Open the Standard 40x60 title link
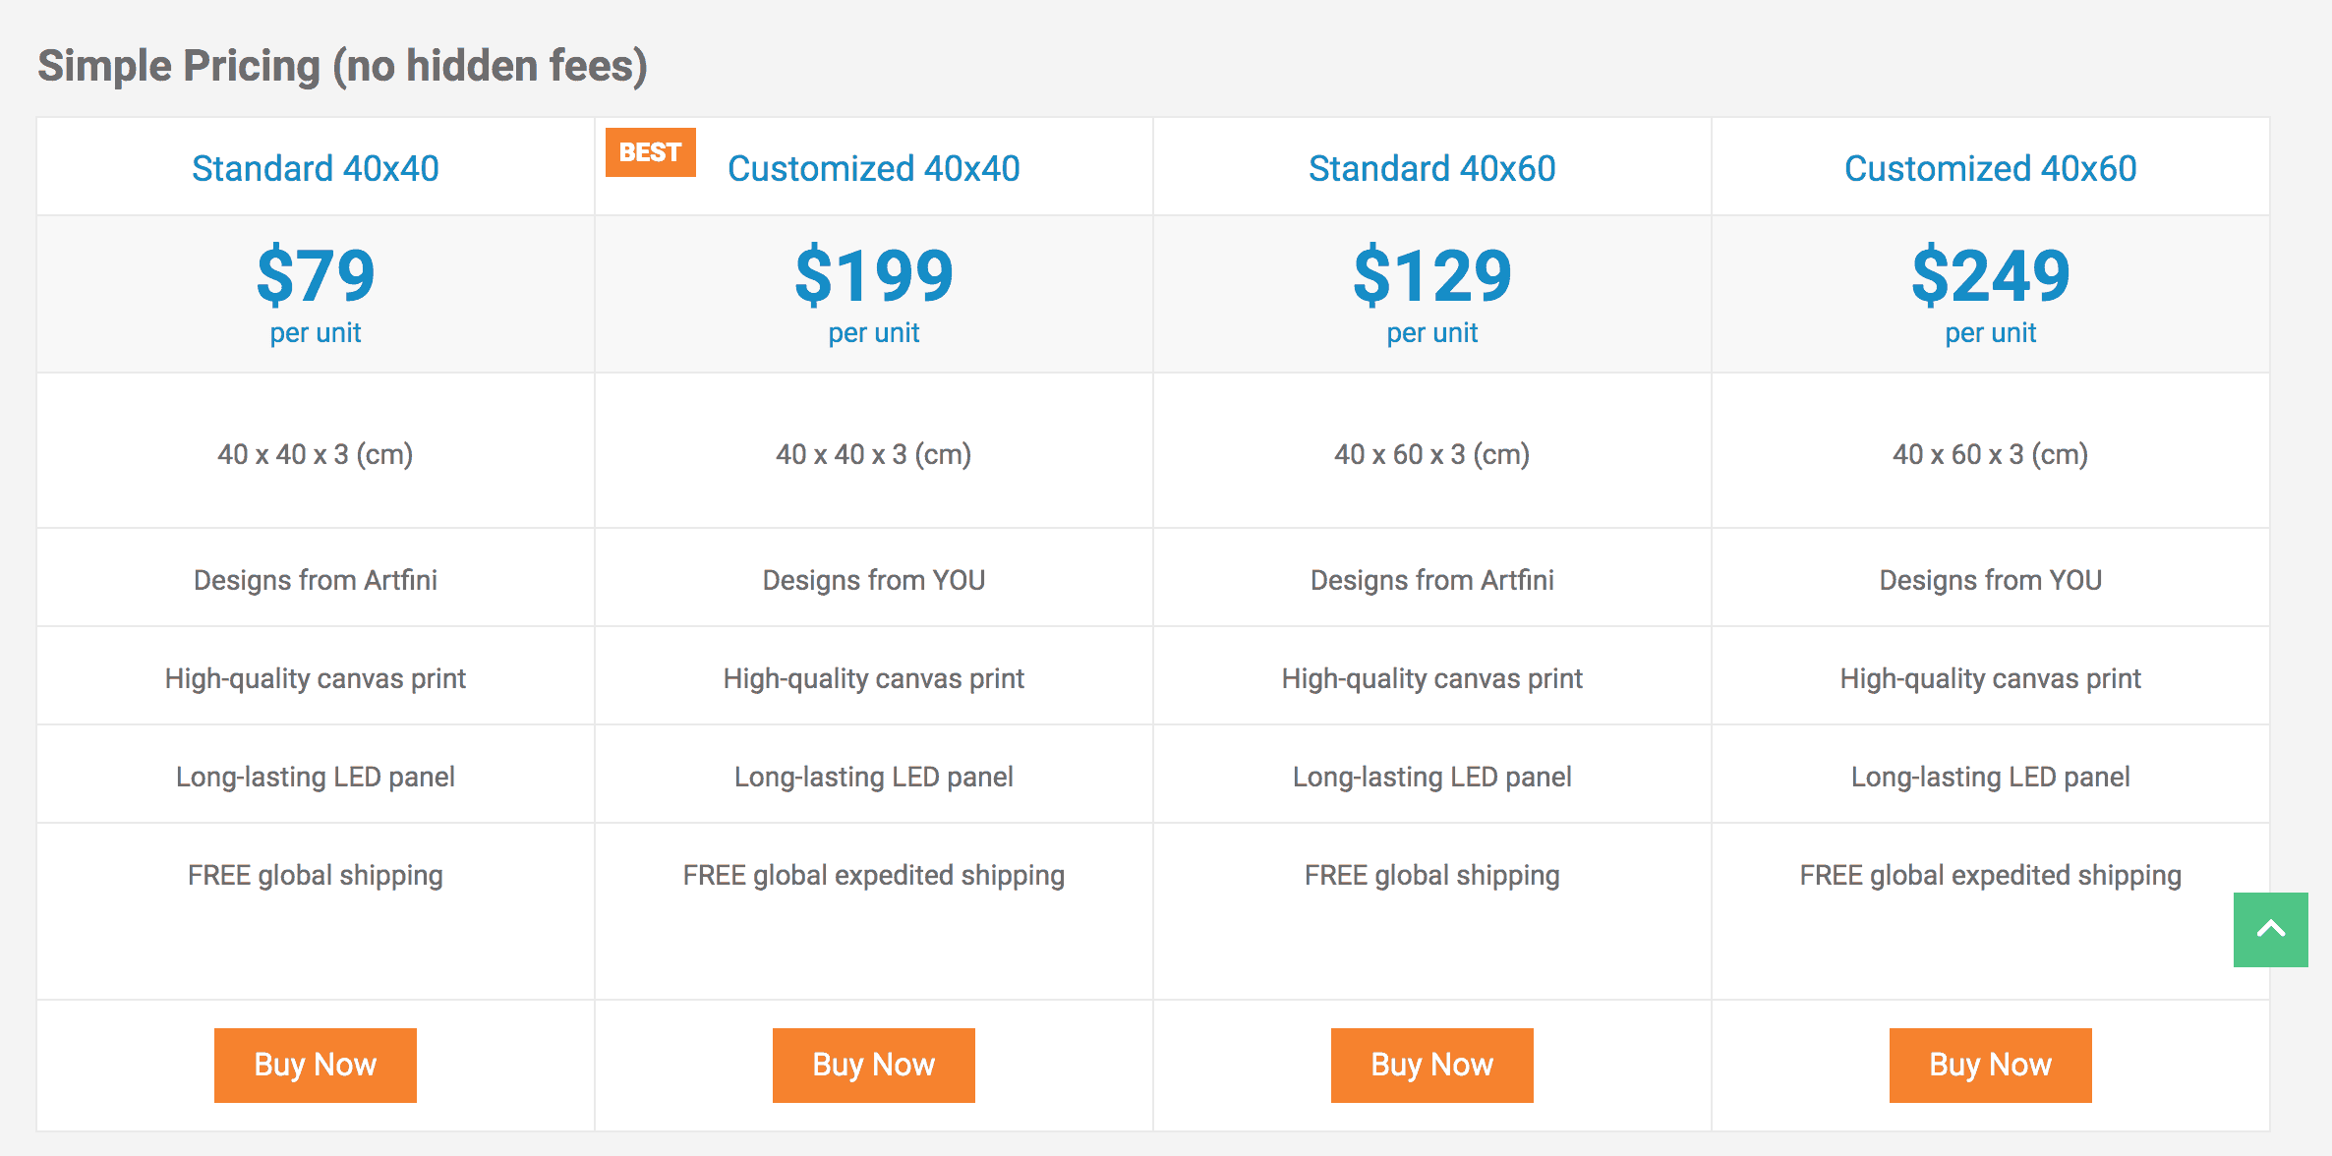Image resolution: width=2332 pixels, height=1156 pixels. pyautogui.click(x=1431, y=168)
